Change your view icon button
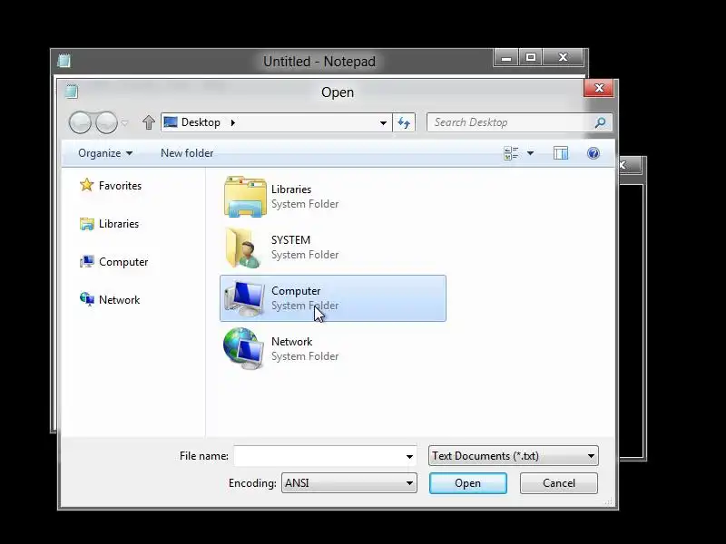 [511, 153]
